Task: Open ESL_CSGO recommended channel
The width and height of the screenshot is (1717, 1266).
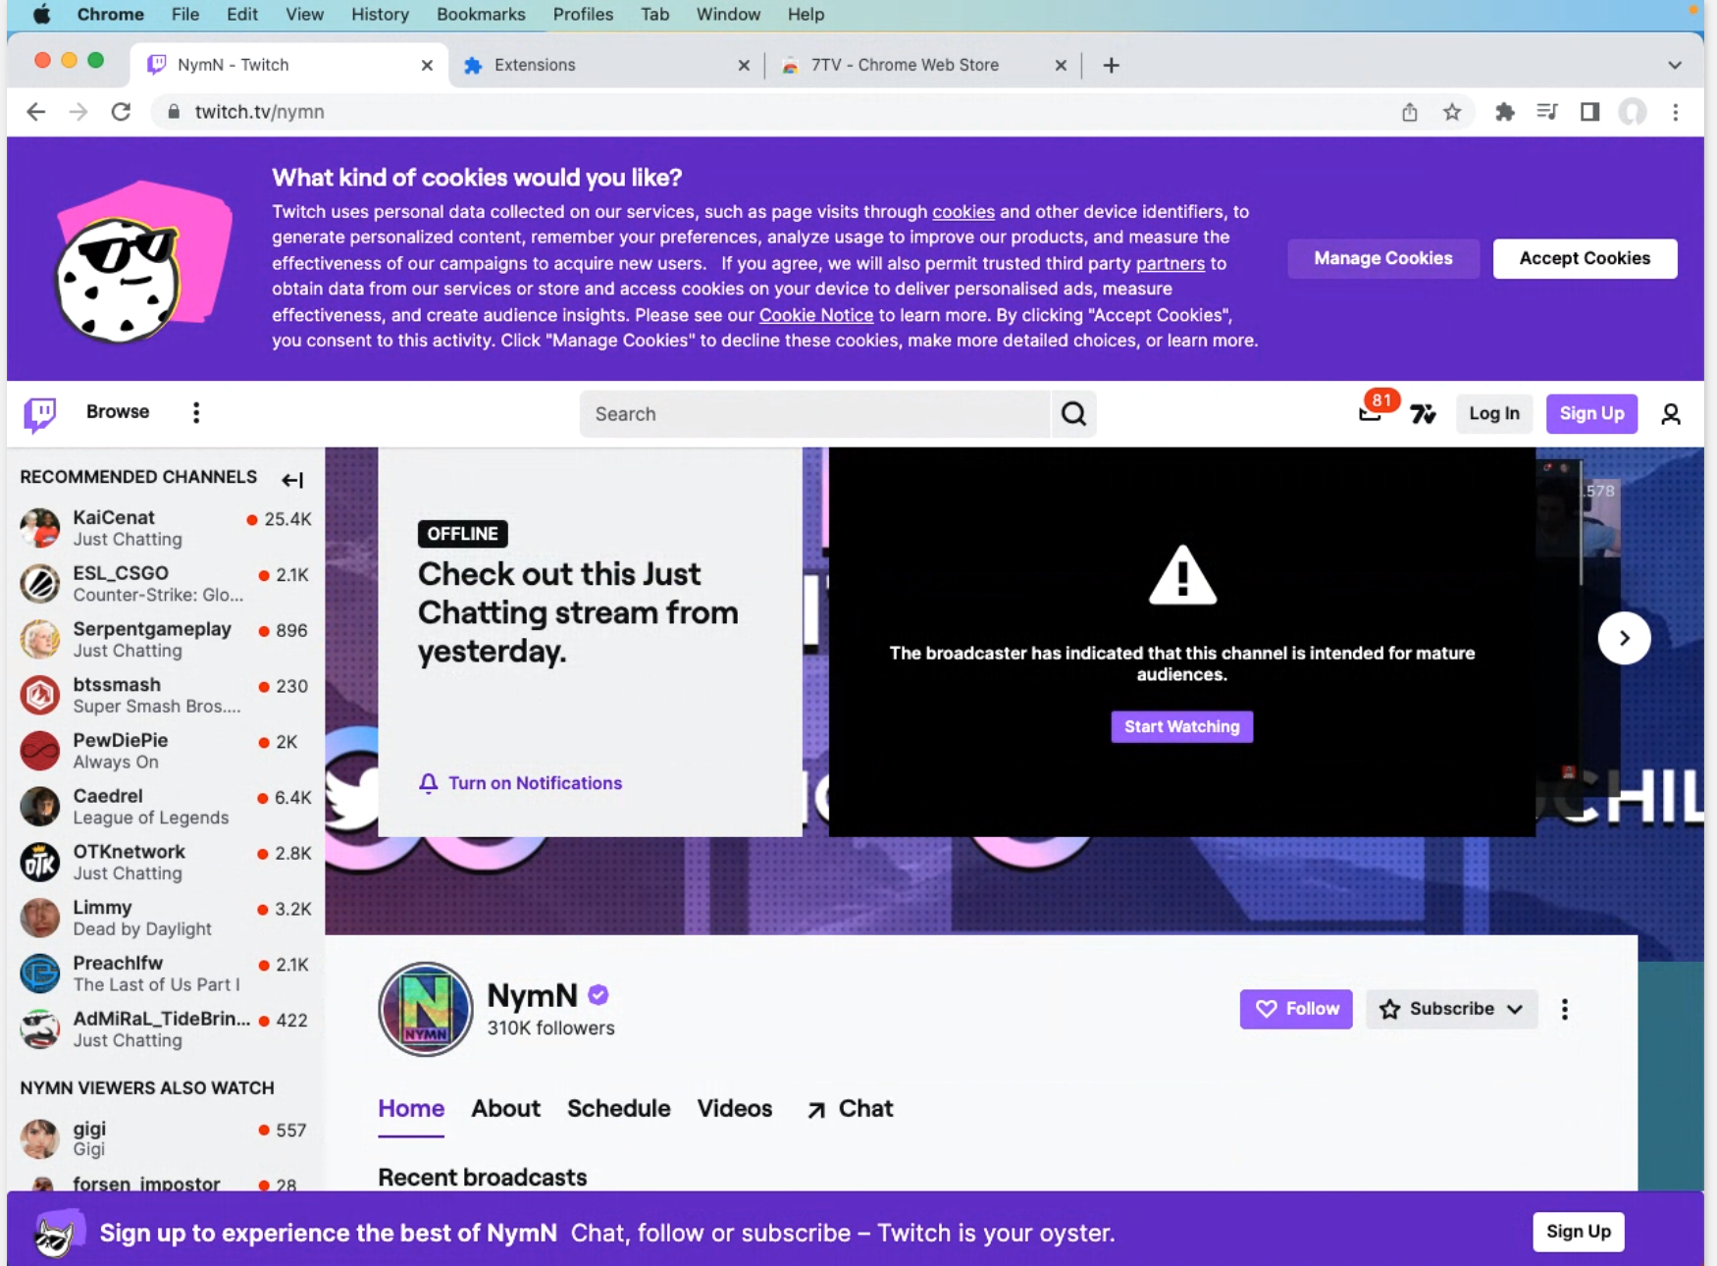Action: 165,584
